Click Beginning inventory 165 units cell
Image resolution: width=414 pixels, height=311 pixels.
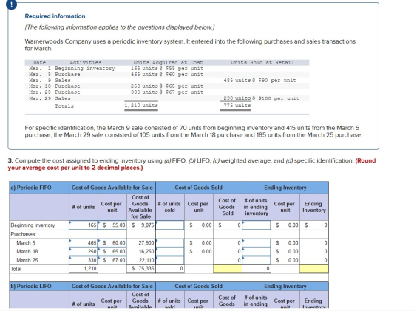(x=84, y=225)
